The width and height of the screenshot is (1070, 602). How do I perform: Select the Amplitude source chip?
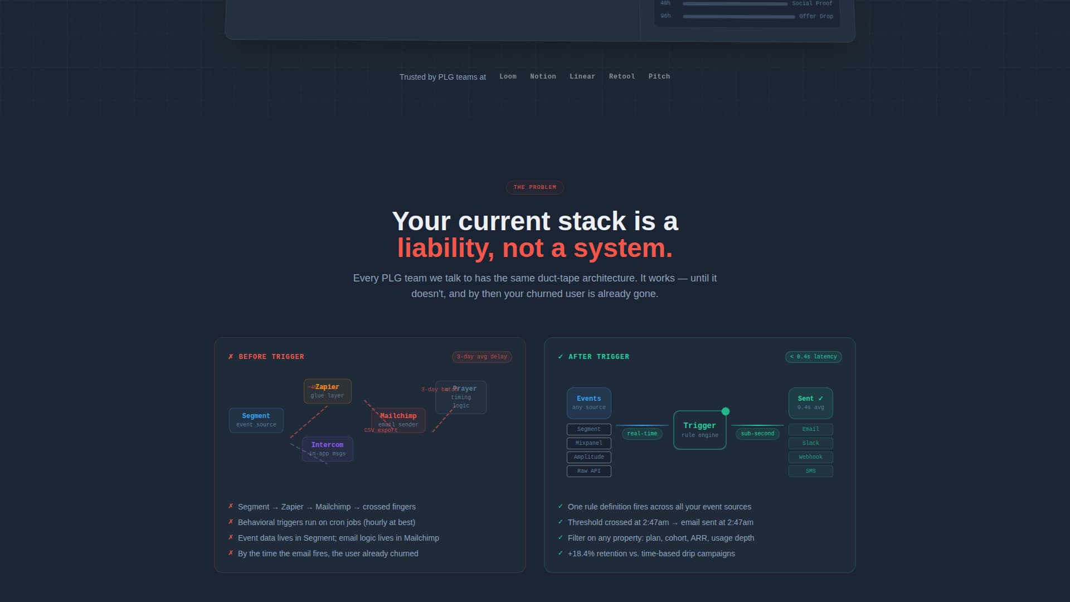tap(588, 457)
